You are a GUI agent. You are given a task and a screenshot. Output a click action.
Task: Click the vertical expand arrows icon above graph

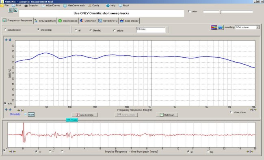10,40
